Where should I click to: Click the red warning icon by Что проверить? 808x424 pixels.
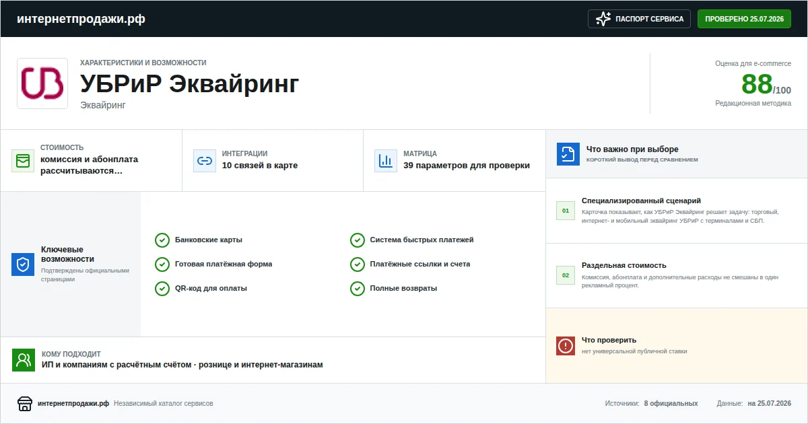coord(566,345)
